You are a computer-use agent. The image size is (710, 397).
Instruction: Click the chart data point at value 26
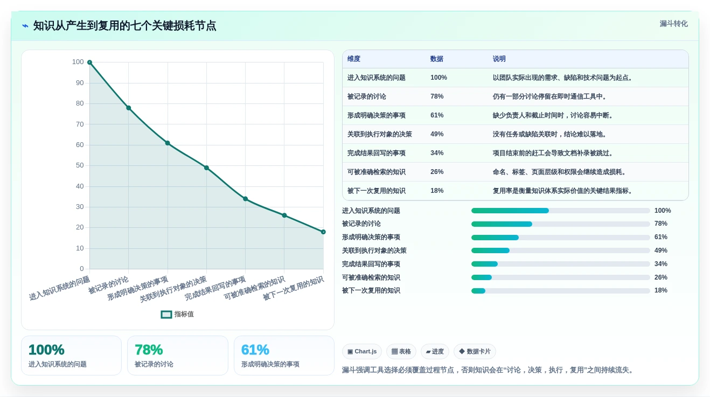tap(284, 215)
